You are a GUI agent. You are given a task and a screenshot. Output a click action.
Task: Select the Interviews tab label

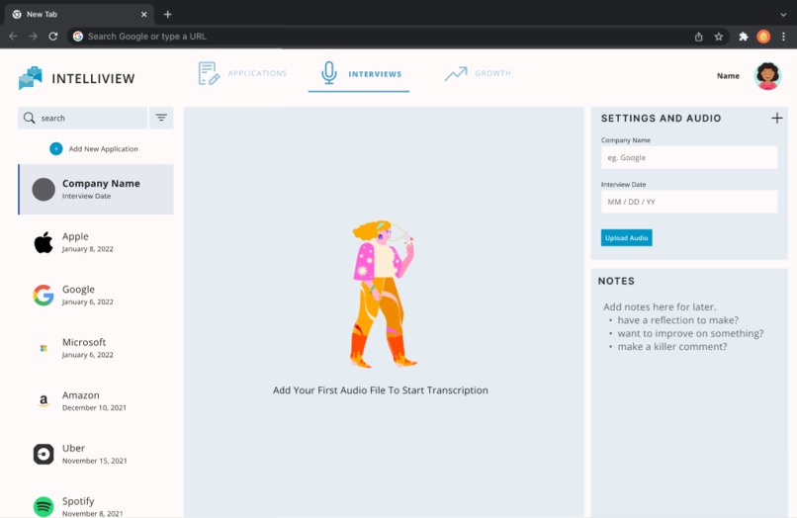click(375, 74)
